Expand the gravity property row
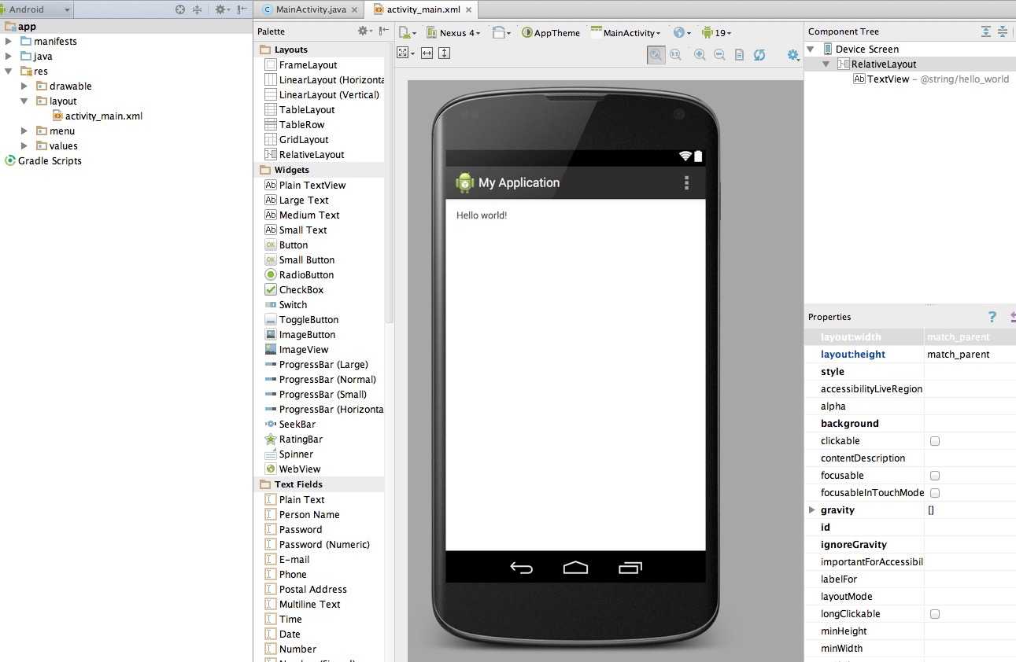Image resolution: width=1016 pixels, height=662 pixels. pyautogui.click(x=811, y=510)
